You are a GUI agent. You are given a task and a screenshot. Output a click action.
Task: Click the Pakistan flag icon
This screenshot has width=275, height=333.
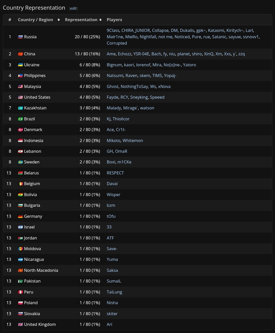[x=20, y=281]
